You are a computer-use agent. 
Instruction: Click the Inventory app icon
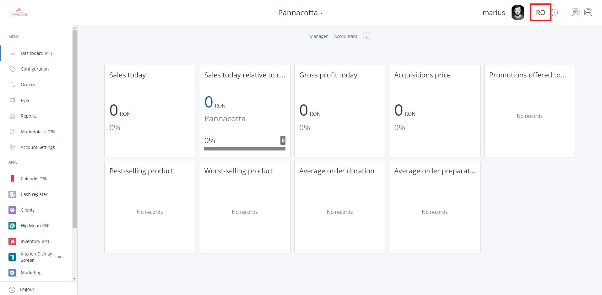(12, 241)
